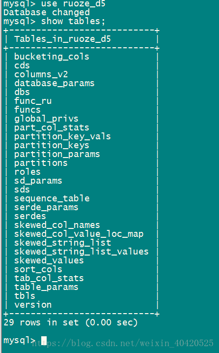219x353 pixels.
Task: Select the serde_params table name
Action: click(x=46, y=207)
